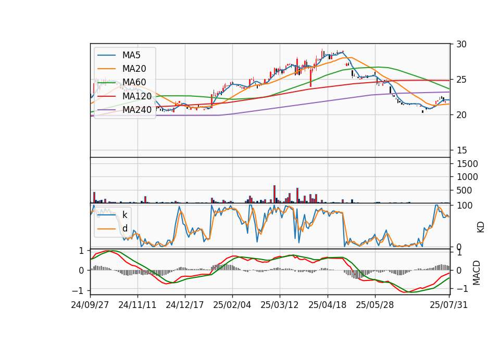The height and width of the screenshot is (359, 500).
Task: Click the 24/09/27 date axis label
Action: point(90,305)
